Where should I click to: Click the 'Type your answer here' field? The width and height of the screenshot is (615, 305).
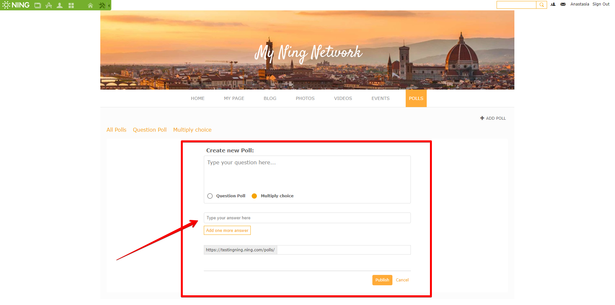307,218
